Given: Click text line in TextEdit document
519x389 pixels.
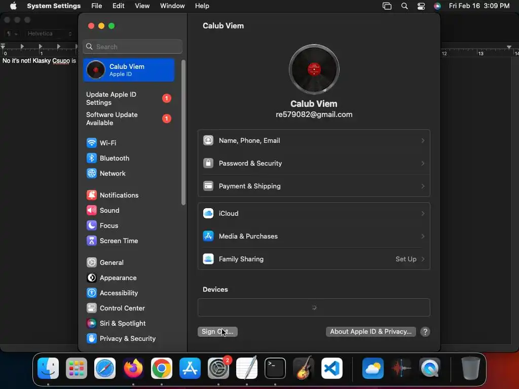Looking at the screenshot, I should point(39,61).
